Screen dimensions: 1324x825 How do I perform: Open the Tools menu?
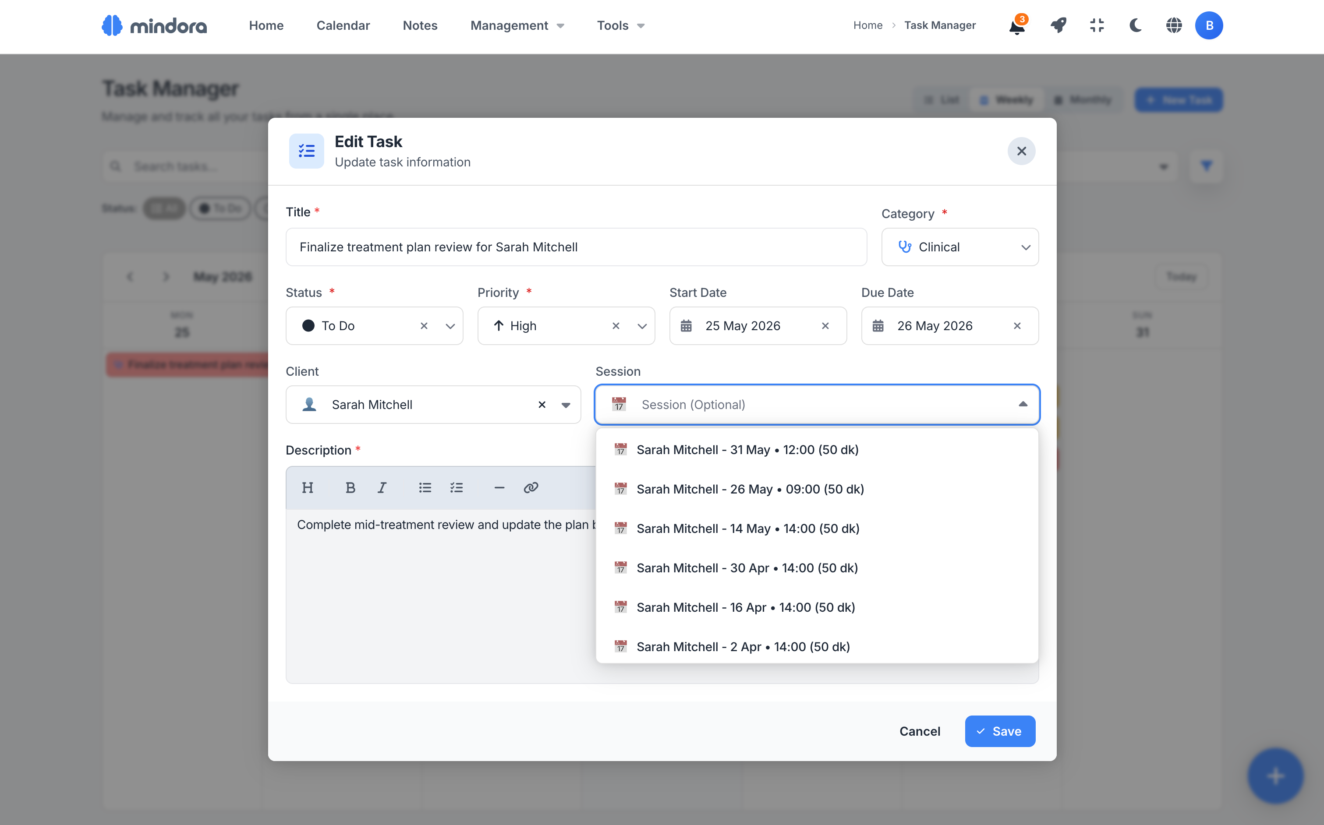click(x=620, y=26)
